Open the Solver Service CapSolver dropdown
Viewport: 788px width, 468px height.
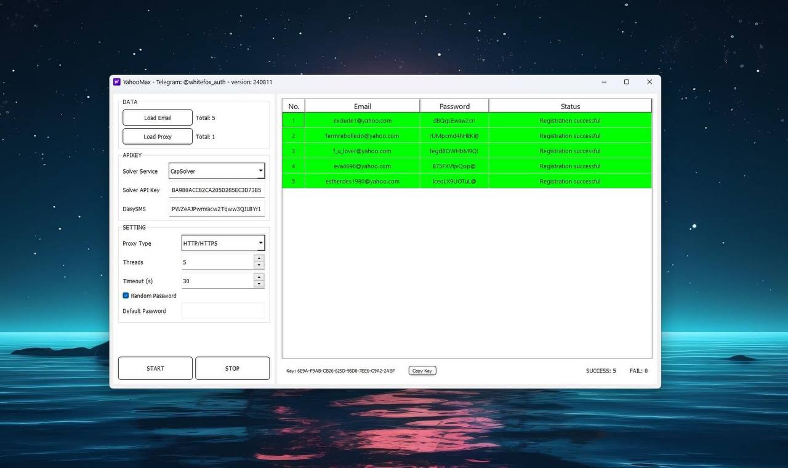click(x=217, y=171)
